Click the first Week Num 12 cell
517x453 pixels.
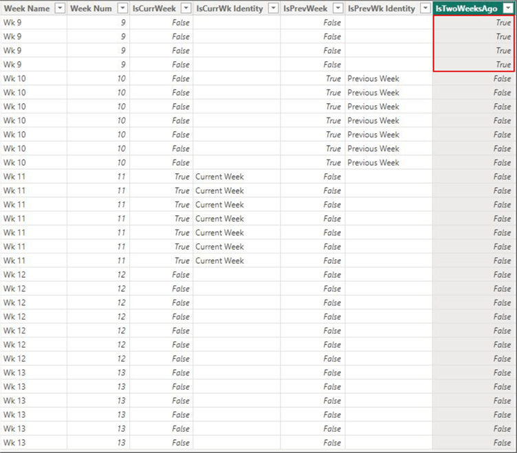coord(98,274)
